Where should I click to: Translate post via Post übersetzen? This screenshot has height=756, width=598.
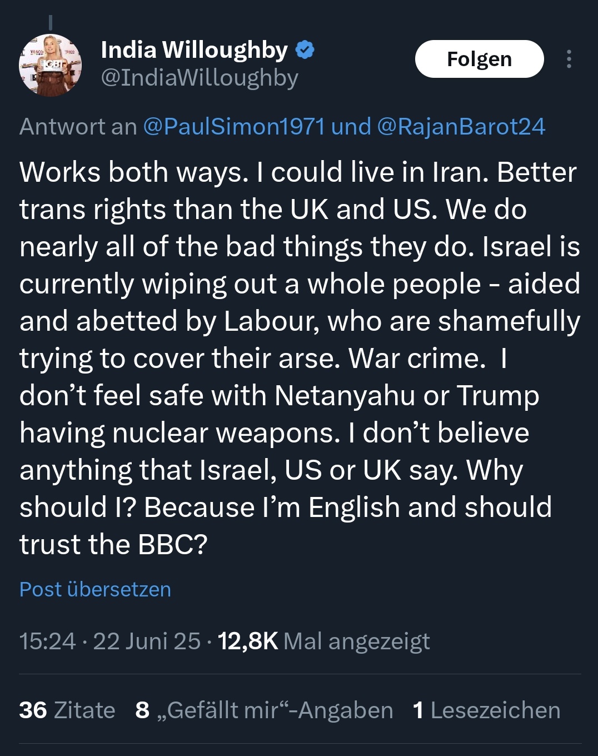(95, 589)
